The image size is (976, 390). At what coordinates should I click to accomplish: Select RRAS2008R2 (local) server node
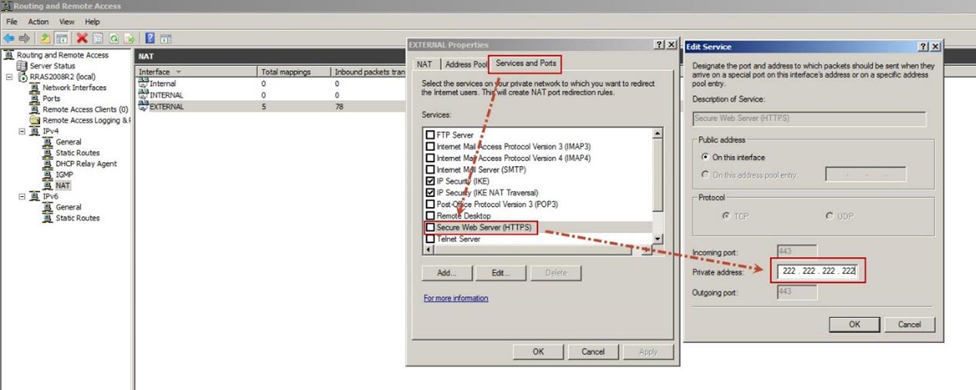62,77
